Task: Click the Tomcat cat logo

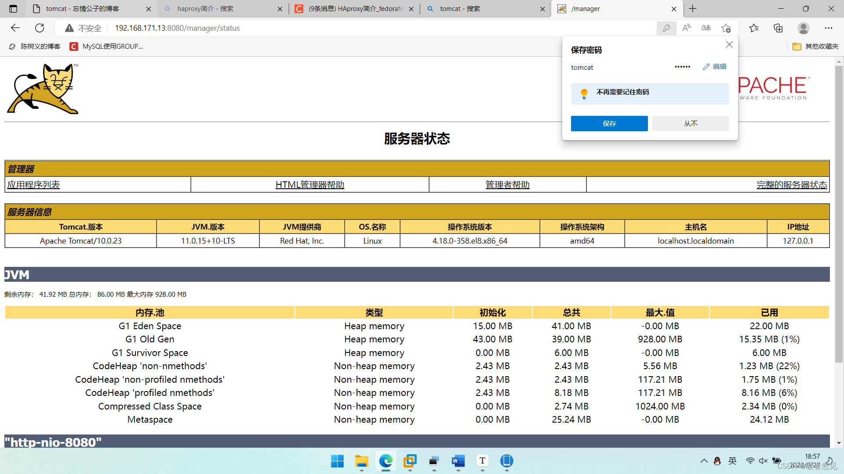Action: tap(43, 89)
